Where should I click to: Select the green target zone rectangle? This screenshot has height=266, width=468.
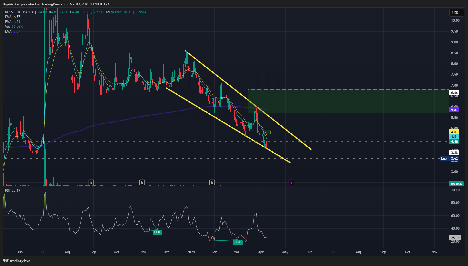tap(348, 101)
